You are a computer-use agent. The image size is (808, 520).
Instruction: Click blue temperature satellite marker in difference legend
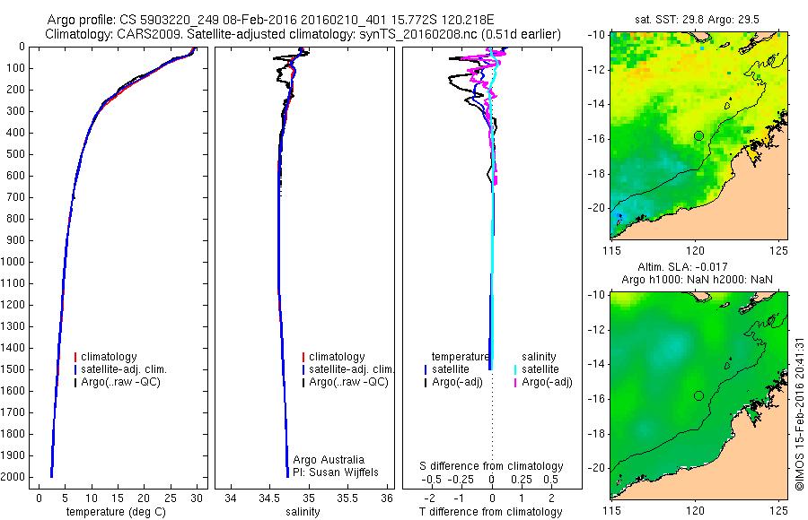[426, 369]
